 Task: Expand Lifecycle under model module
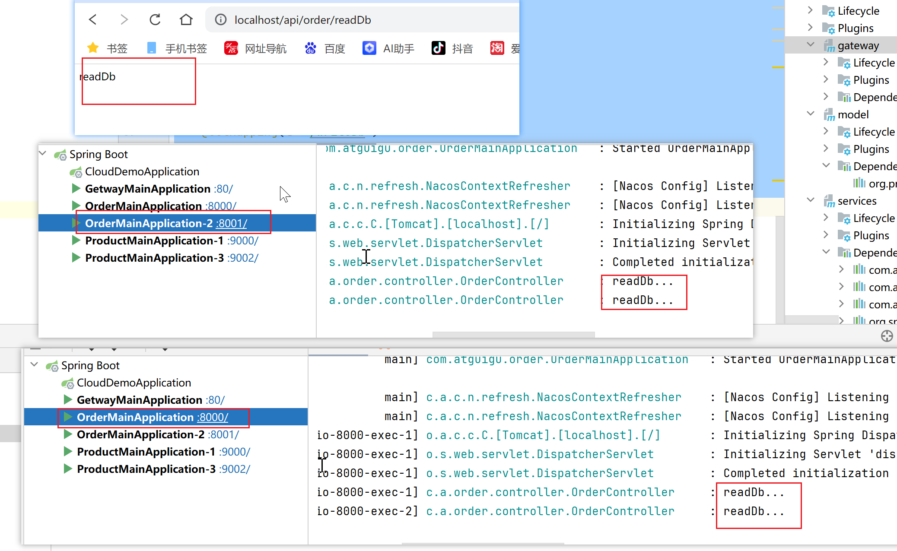[826, 131]
